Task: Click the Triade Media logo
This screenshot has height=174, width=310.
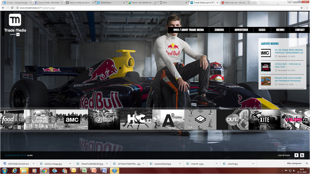Action: (15, 25)
